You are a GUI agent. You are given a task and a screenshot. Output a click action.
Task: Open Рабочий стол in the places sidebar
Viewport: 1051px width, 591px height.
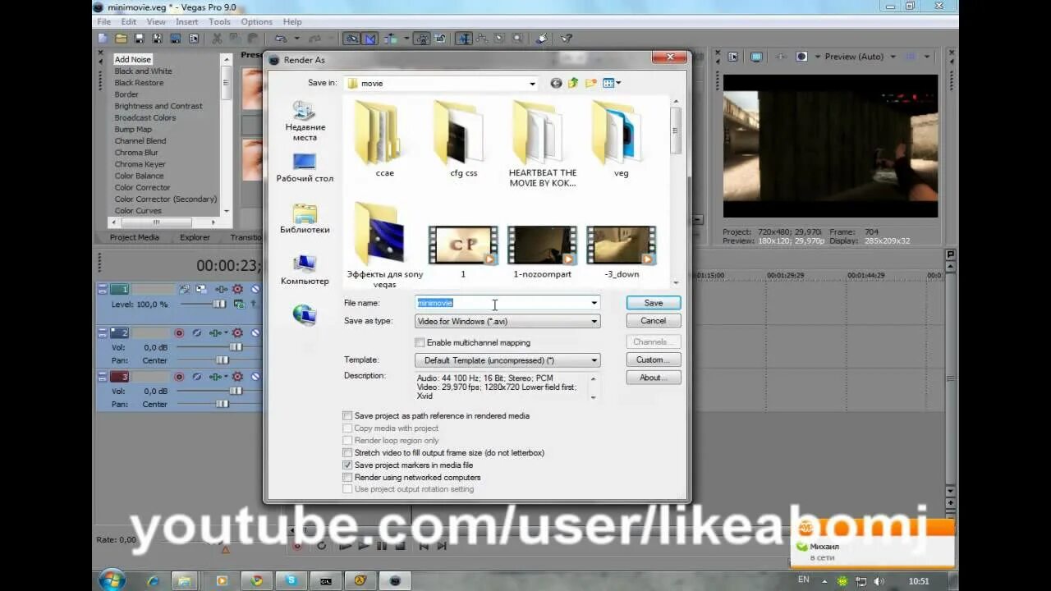(x=305, y=167)
